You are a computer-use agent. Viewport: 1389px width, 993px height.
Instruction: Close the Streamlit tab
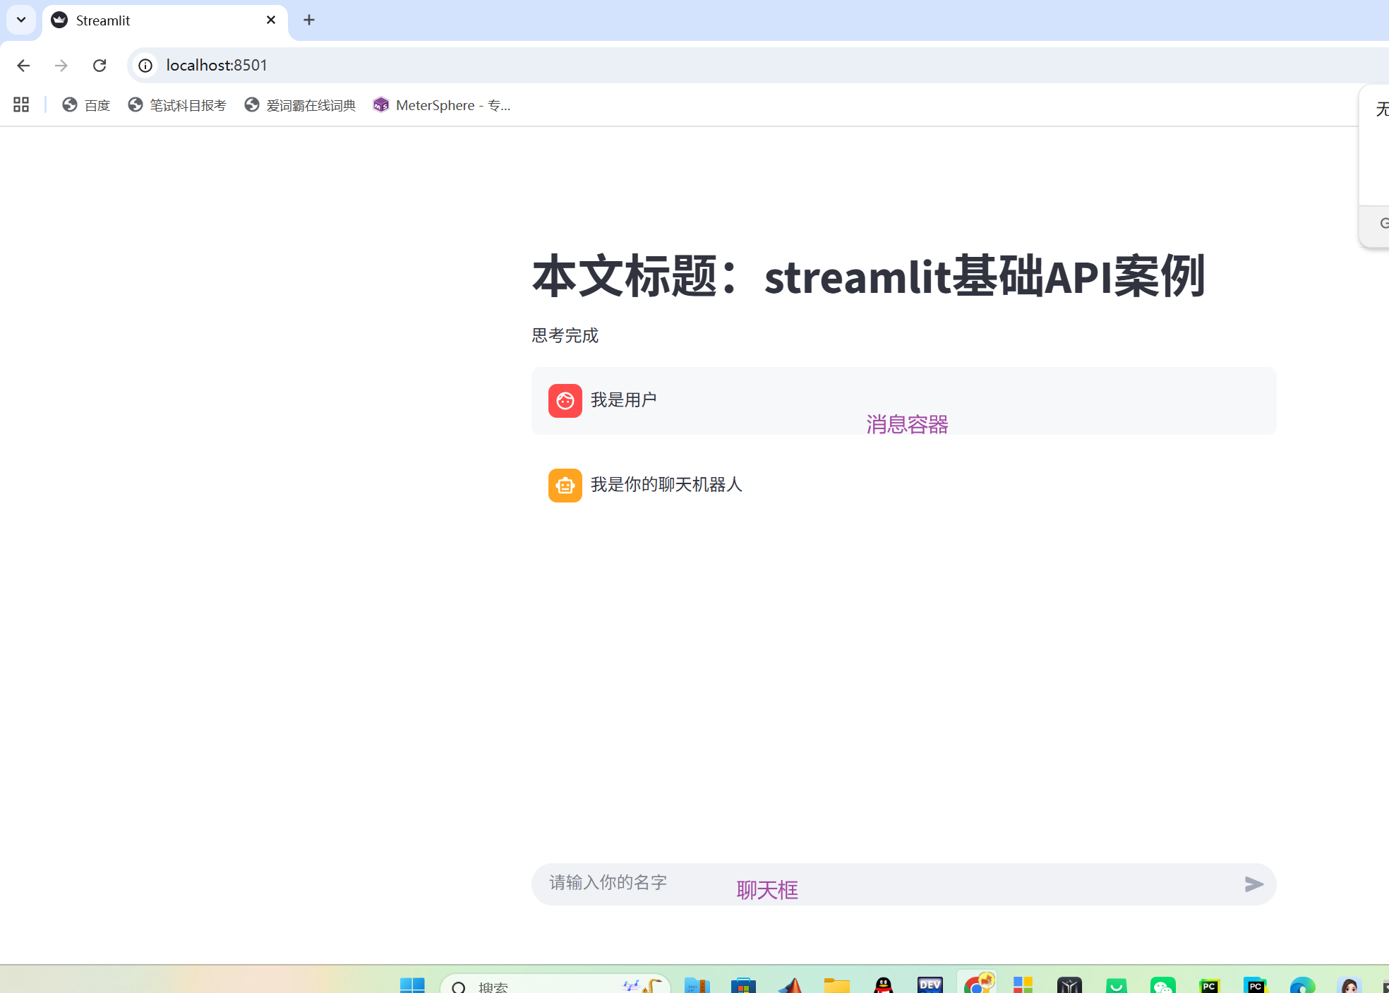pos(271,20)
